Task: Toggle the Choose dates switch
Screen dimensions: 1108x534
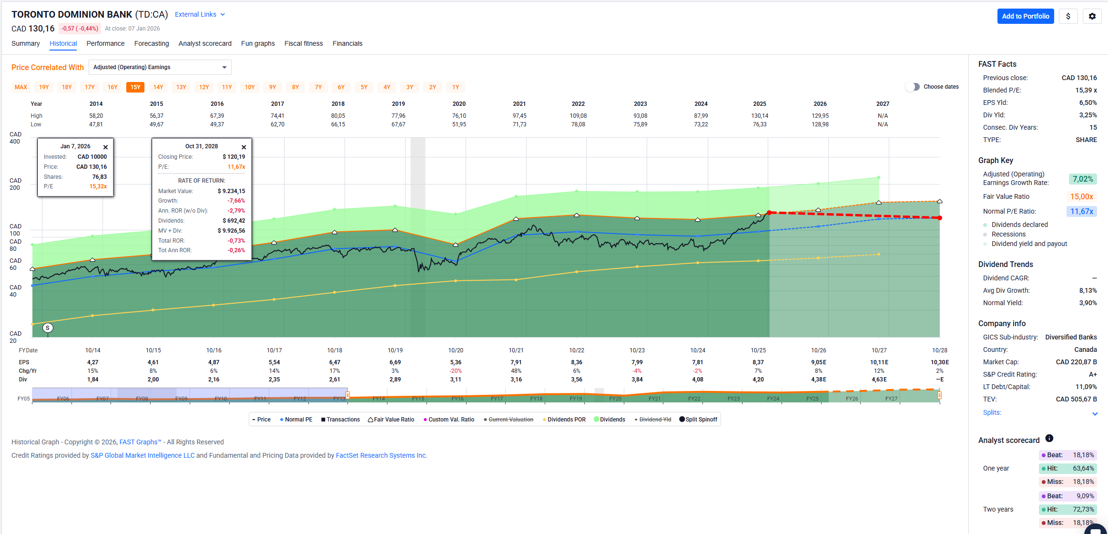Action: 913,87
